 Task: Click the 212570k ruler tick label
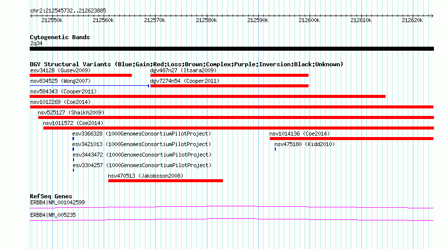pyautogui.click(x=155, y=20)
